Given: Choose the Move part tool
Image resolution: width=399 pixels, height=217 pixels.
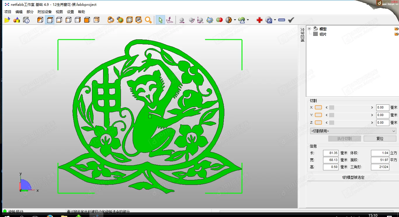Looking at the screenshot, I should click(x=182, y=20).
